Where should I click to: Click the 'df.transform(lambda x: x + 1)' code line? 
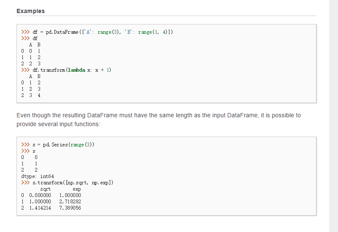[x=66, y=70]
